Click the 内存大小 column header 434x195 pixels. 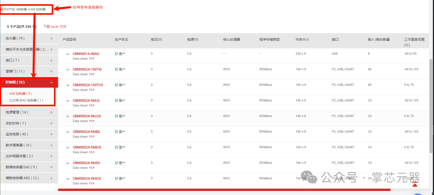click(302, 39)
